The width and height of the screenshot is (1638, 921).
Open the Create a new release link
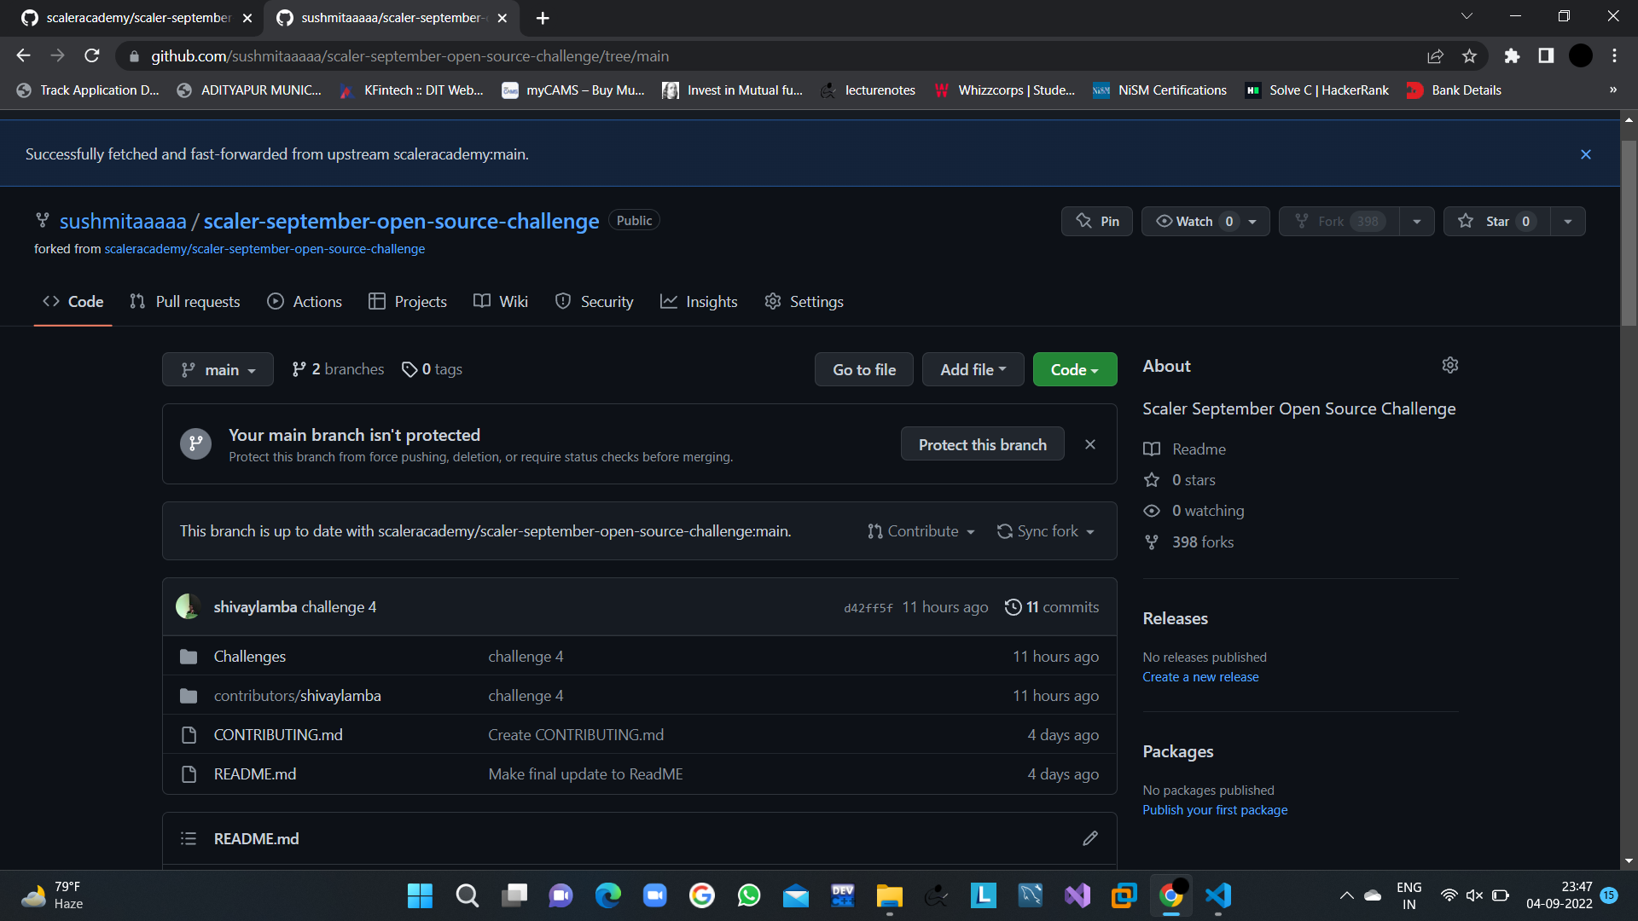tap(1200, 676)
